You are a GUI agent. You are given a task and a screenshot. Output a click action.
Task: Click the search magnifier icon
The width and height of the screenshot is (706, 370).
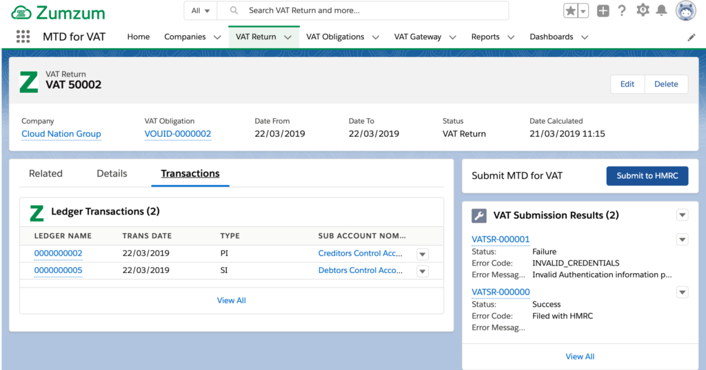234,10
